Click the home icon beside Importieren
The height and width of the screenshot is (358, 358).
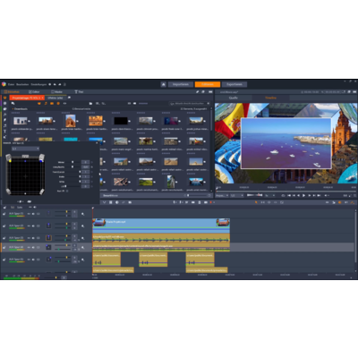pos(164,84)
